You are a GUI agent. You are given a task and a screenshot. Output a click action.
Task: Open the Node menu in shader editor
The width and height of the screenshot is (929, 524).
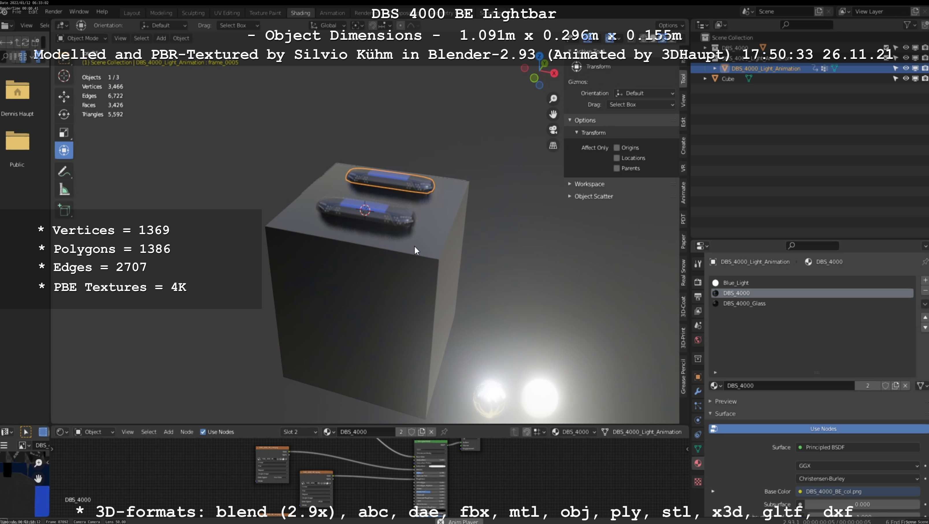[x=186, y=432]
